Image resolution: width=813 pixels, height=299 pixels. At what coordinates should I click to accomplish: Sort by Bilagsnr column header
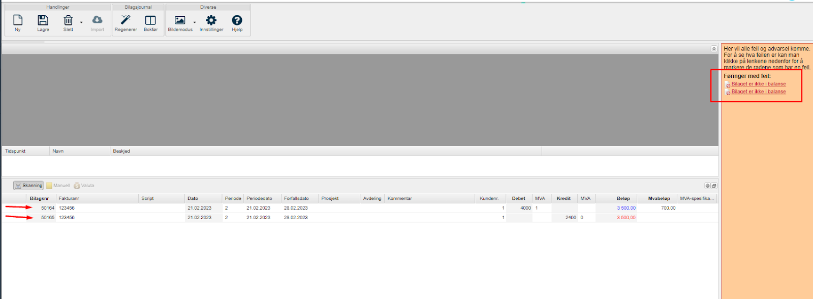coord(39,198)
